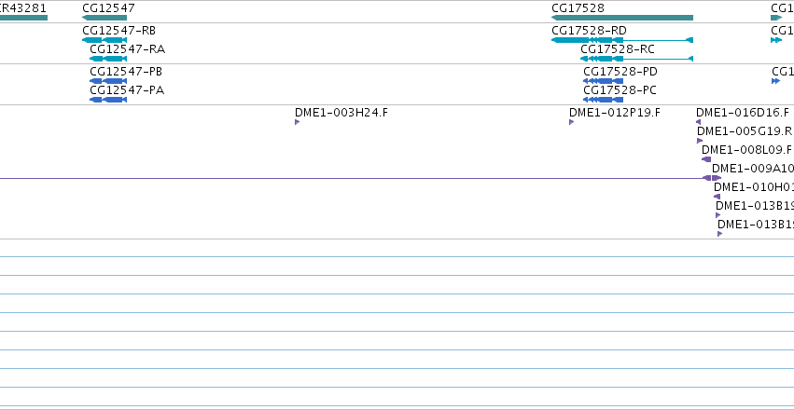This screenshot has width=794, height=410.
Task: Select the DME1-012P19.F arrow marker
Action: (x=572, y=122)
